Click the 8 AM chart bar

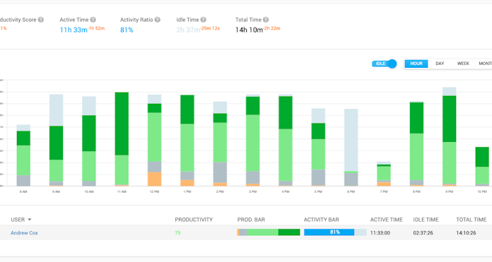(x=23, y=155)
